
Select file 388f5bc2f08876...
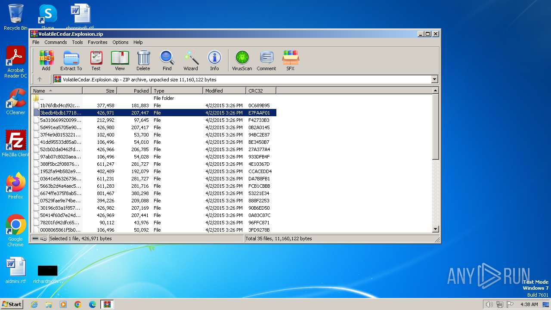click(154, 164)
